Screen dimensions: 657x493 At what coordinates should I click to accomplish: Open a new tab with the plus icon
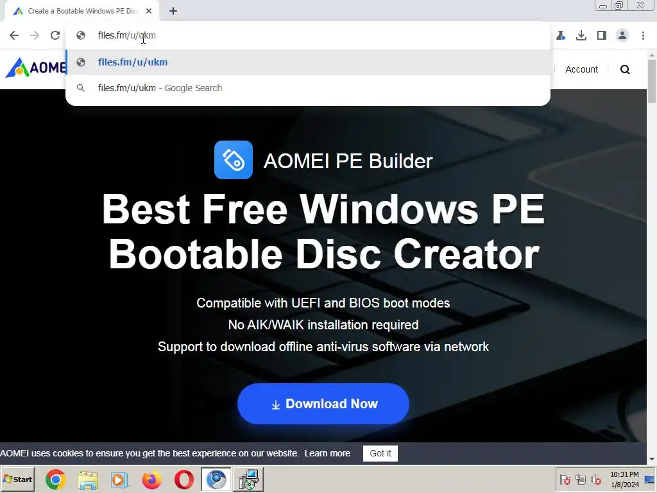pos(173,11)
